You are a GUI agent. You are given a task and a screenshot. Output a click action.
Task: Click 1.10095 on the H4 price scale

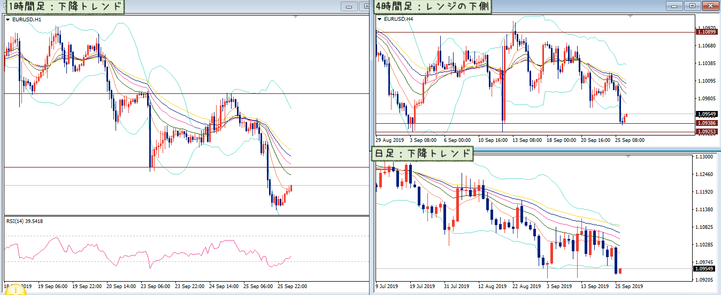707,81
